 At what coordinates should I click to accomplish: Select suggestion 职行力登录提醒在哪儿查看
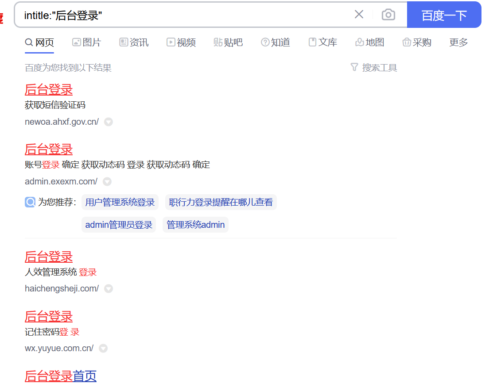221,202
